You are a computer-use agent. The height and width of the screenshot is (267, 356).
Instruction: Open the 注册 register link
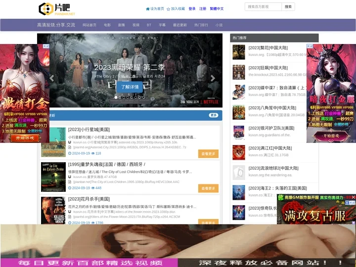(x=203, y=8)
